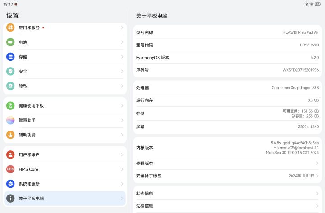Open the 参数版本 row
325x213 pixels.
point(227,163)
